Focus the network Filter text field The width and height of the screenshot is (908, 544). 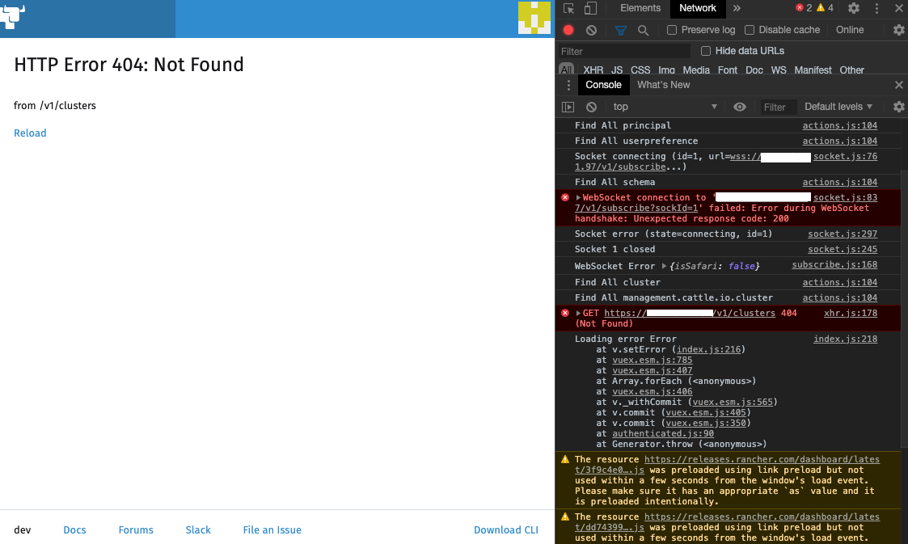[624, 52]
